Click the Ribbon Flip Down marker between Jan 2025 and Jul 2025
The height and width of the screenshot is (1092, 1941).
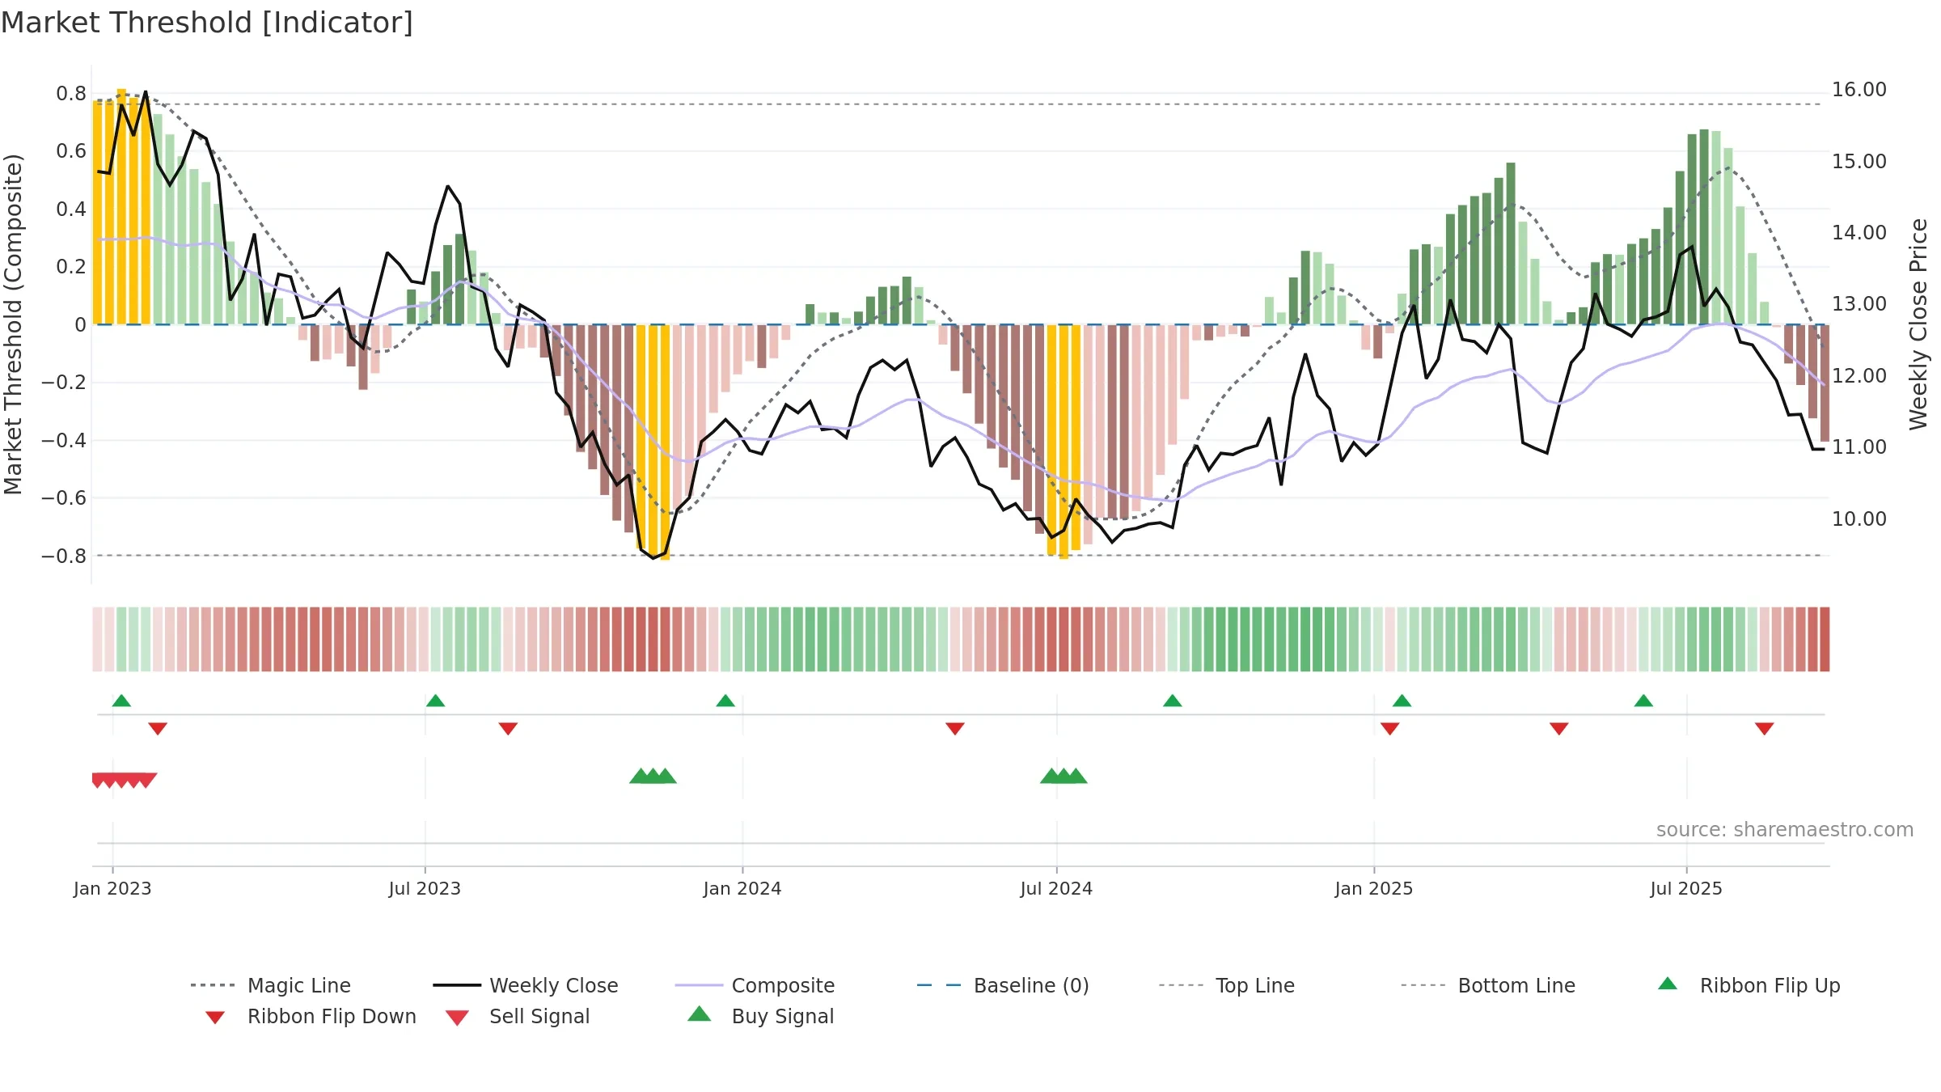tap(1559, 729)
